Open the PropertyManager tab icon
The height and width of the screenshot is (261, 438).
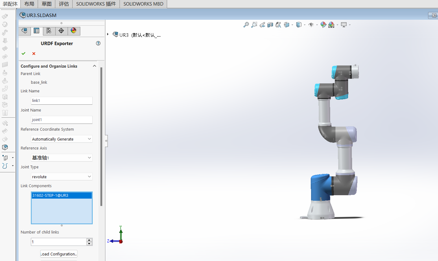point(36,31)
